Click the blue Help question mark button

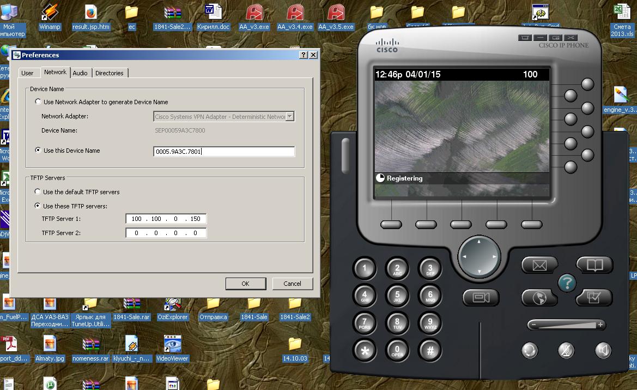[x=567, y=283]
